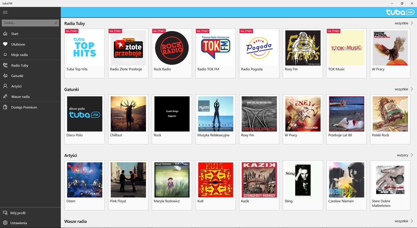Focus the Szukaj search field
The width and height of the screenshot is (417, 228).
click(x=30, y=23)
